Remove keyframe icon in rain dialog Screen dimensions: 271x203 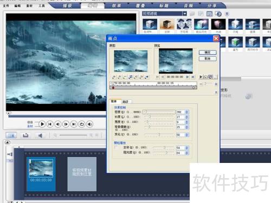click(125, 77)
